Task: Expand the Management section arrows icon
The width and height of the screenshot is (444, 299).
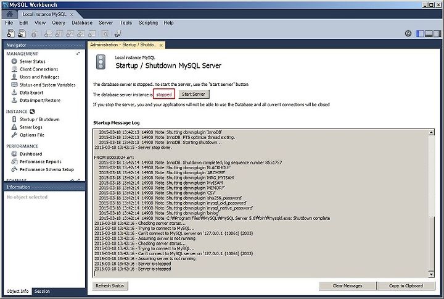Action: (78, 54)
